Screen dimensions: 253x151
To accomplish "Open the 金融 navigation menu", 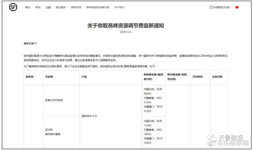I will 48,7.
